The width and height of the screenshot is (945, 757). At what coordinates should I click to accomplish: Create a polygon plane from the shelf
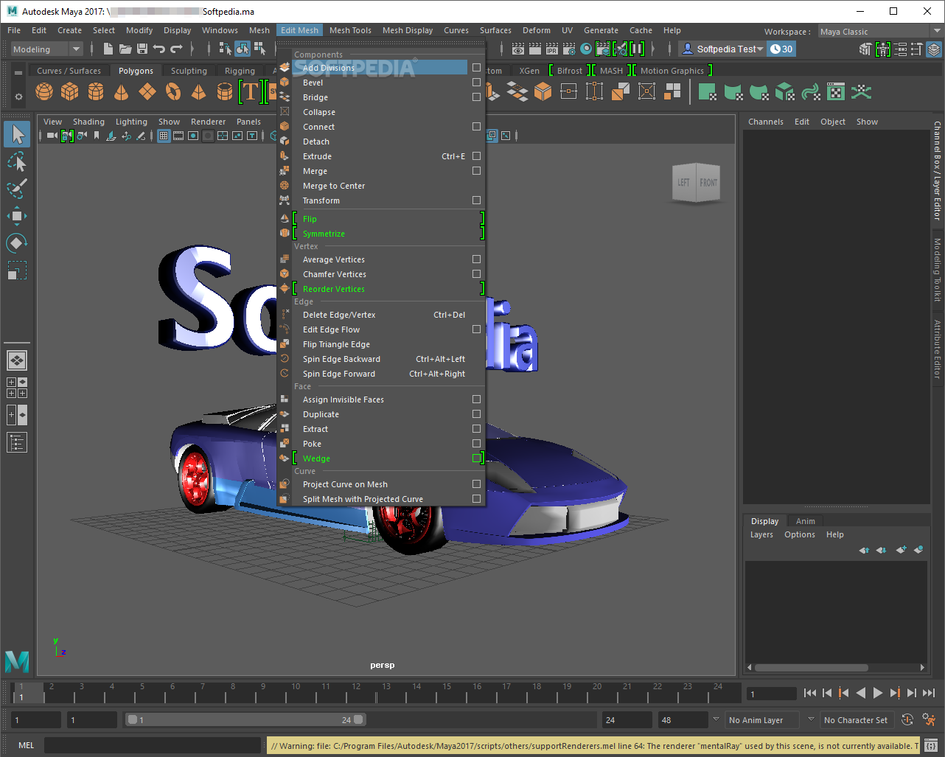coord(147,92)
